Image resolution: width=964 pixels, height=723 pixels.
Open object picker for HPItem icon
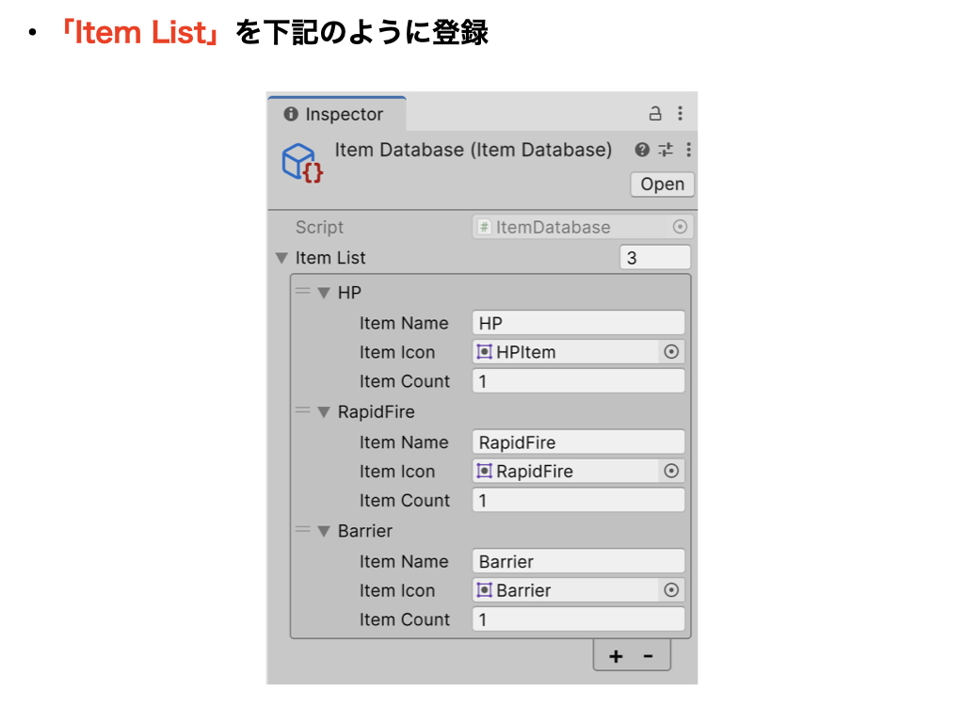(x=671, y=352)
